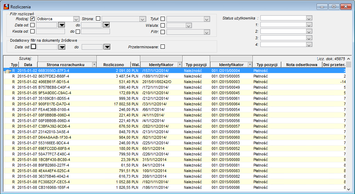The height and width of the screenshot is (194, 355).
Task: Open the Filtr dropdown list
Action: tap(207, 32)
